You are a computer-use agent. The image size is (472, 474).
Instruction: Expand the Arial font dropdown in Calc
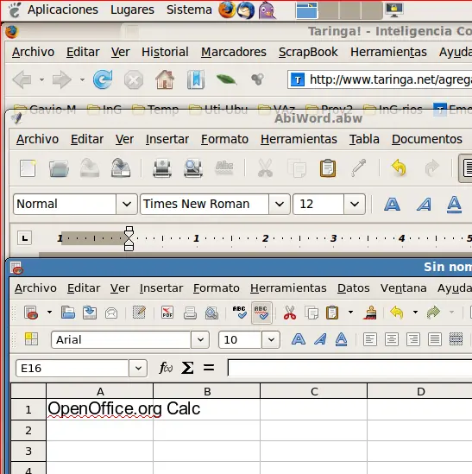point(200,339)
